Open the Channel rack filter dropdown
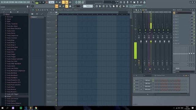196x110 pixels. click(148, 75)
